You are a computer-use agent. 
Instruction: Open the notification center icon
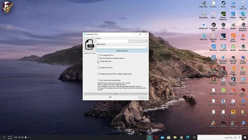(x=4, y=137)
